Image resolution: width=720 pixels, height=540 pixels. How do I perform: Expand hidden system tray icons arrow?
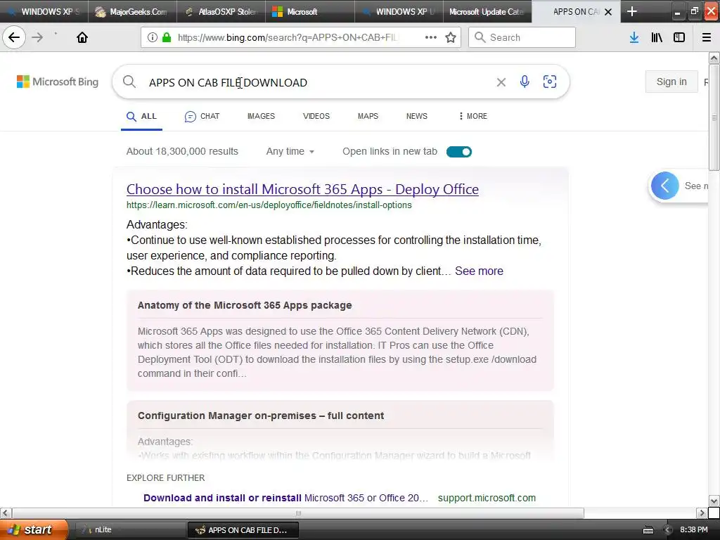pyautogui.click(x=668, y=530)
